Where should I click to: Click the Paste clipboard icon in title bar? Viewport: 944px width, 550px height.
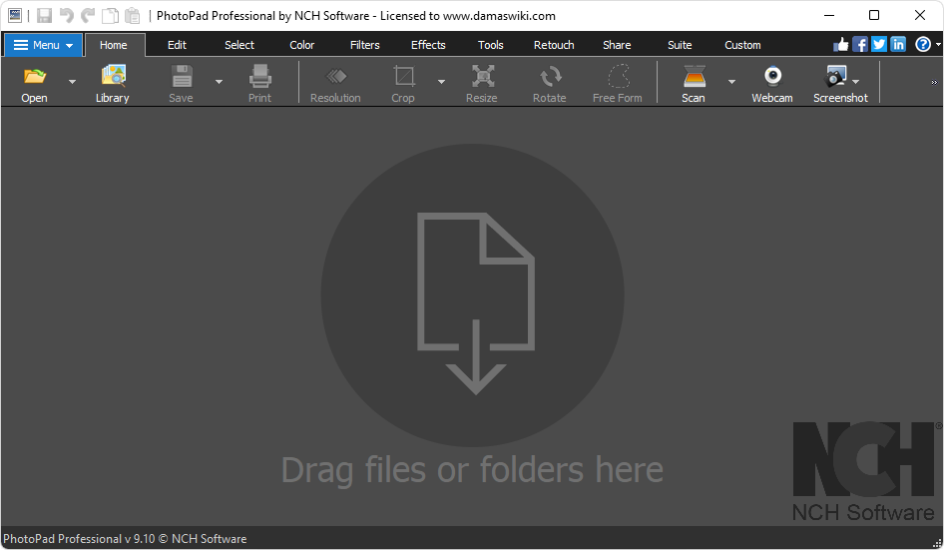click(133, 16)
